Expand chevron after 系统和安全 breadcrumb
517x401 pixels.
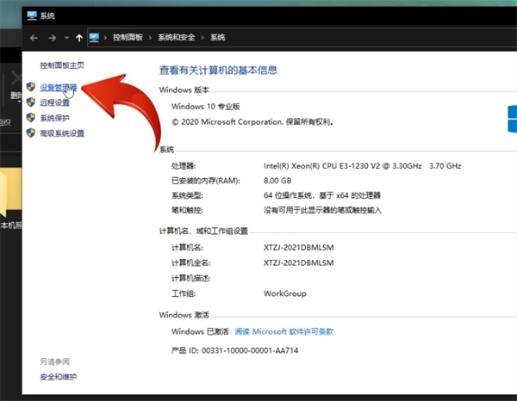coord(202,38)
